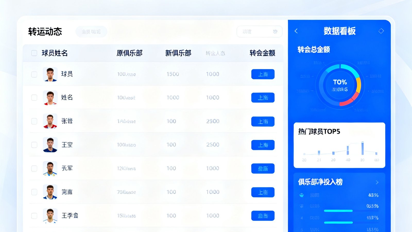Screen dimensions: 412x232
Task: Check the box for player 姓名
Action: click(x=34, y=98)
